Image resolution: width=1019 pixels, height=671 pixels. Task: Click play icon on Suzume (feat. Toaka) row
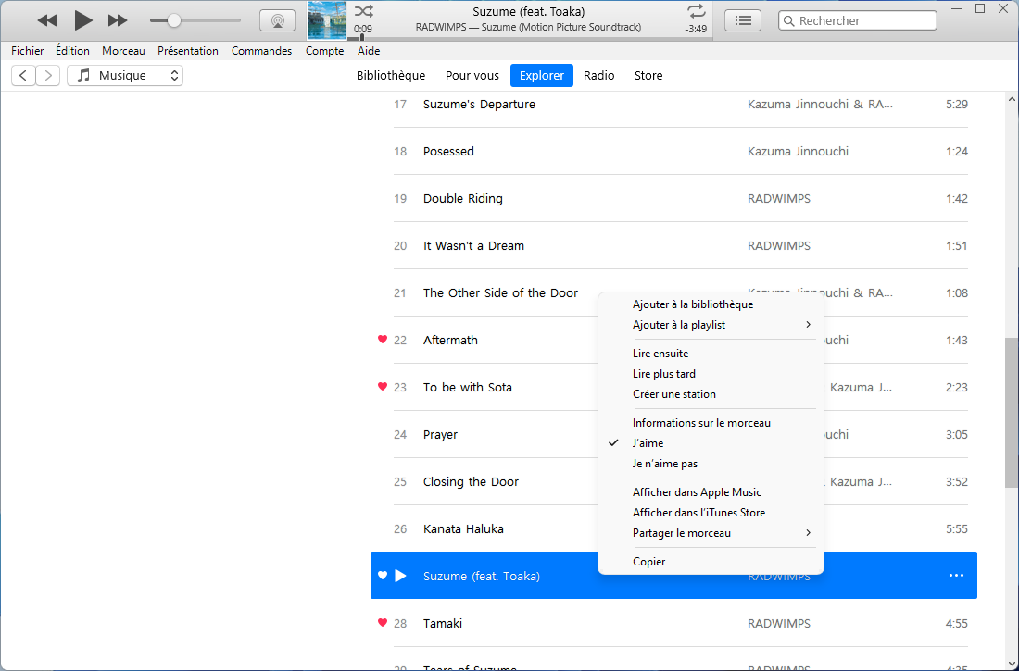click(401, 576)
